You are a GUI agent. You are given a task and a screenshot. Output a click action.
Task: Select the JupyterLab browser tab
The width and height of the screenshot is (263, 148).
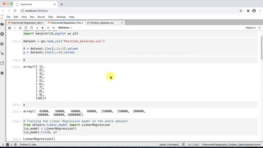36,5
